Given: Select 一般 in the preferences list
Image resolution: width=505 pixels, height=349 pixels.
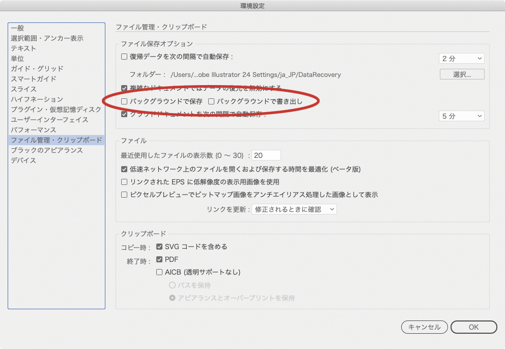Looking at the screenshot, I should pyautogui.click(x=17, y=28).
